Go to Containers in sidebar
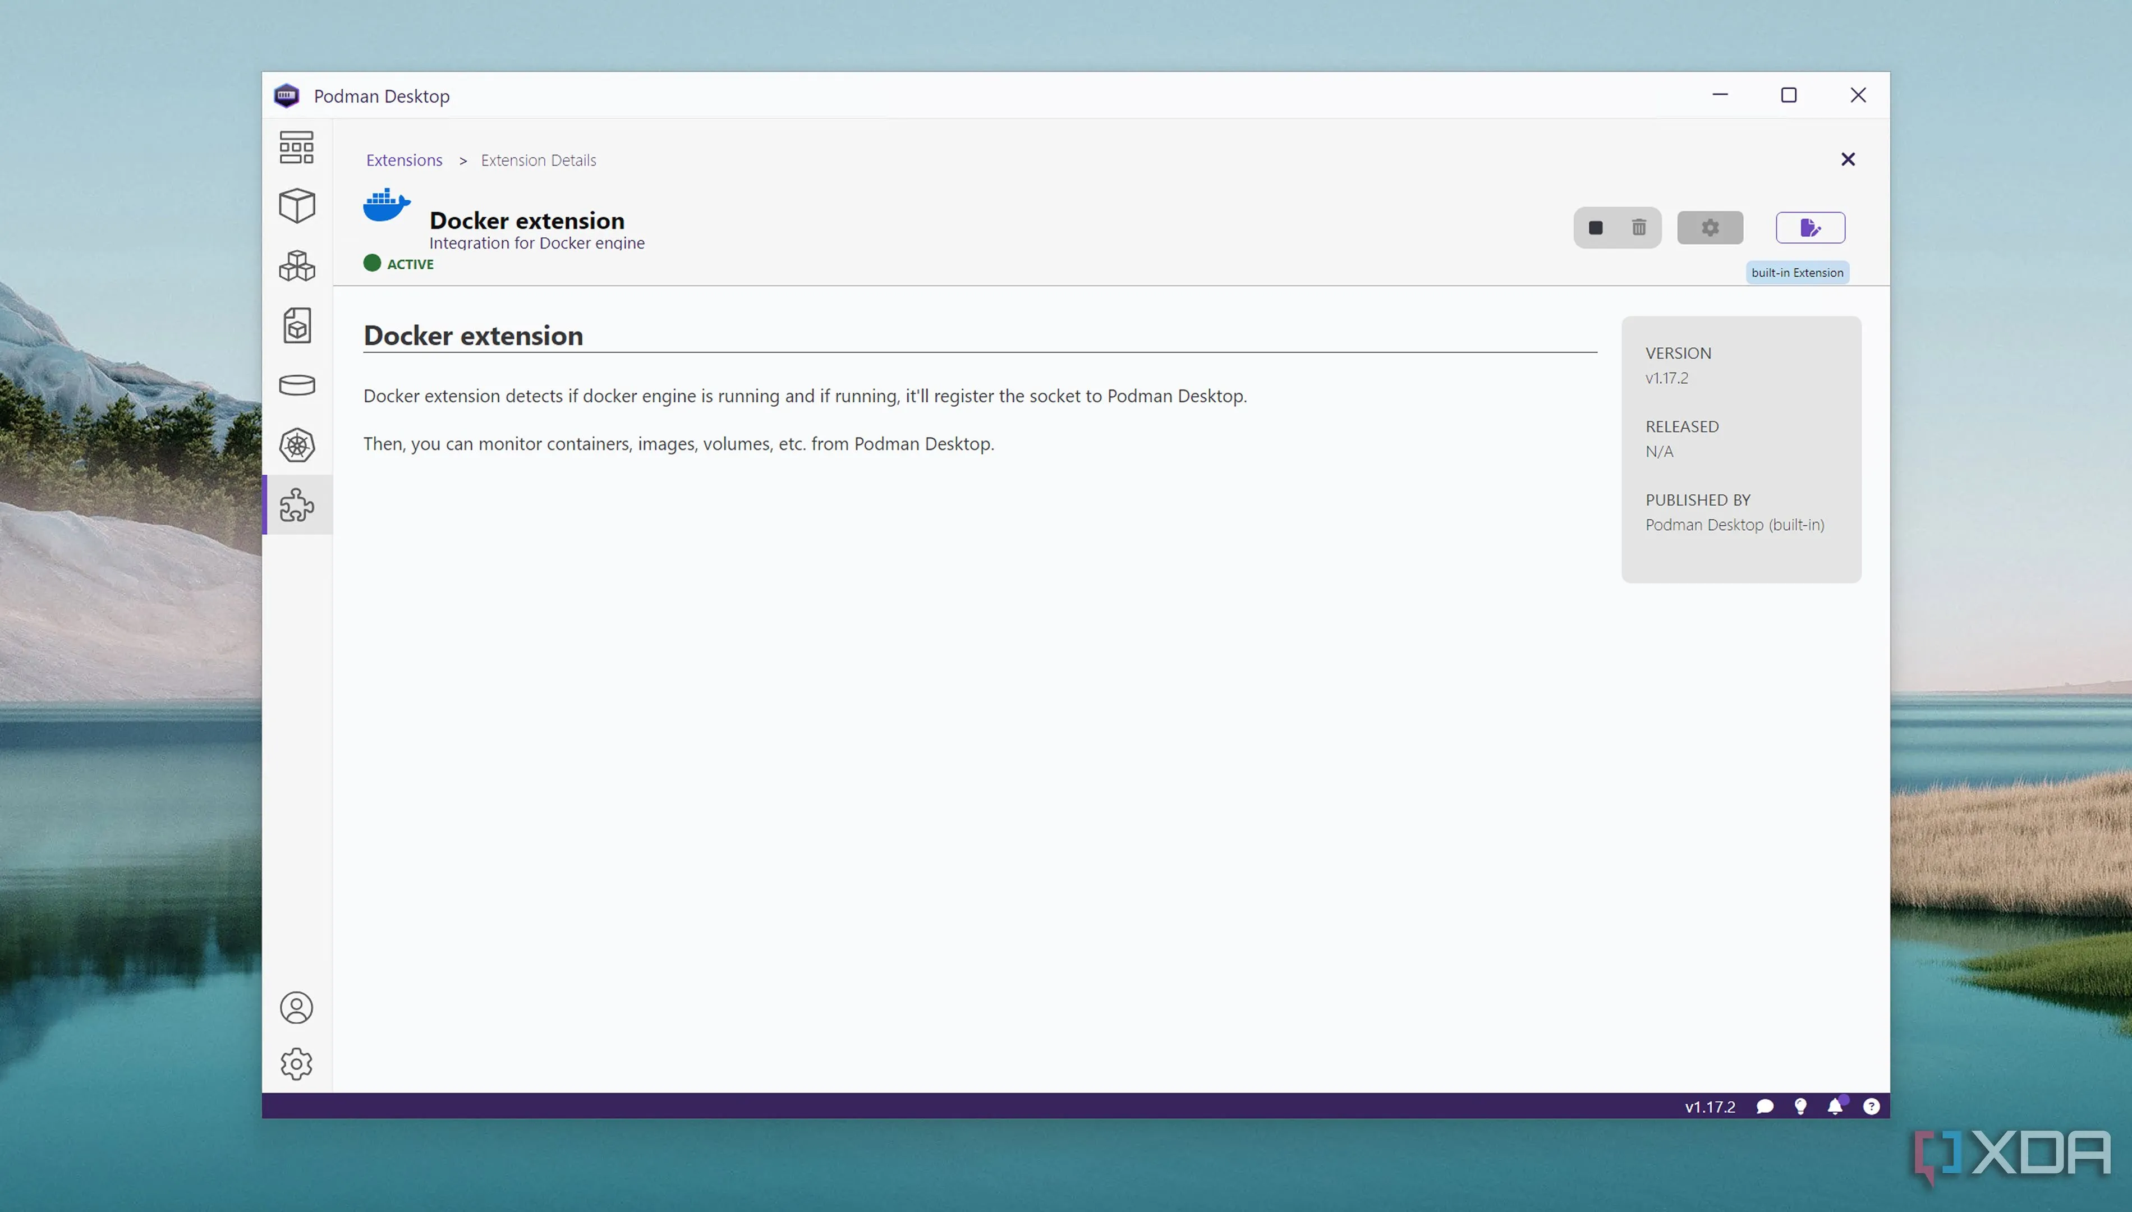Image resolution: width=2132 pixels, height=1212 pixels. [x=296, y=205]
